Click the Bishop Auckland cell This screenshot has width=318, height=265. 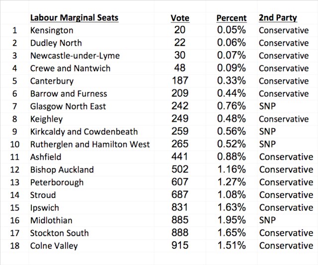(x=62, y=169)
